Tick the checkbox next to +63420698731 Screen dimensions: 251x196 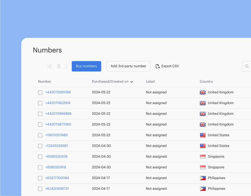(40, 189)
